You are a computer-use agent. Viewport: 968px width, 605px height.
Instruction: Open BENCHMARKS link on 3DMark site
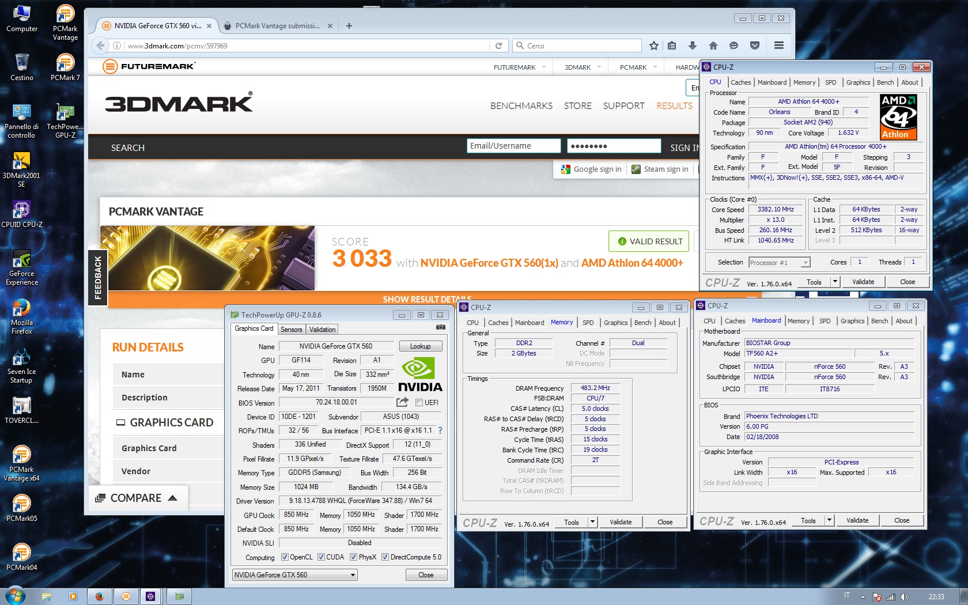click(521, 106)
